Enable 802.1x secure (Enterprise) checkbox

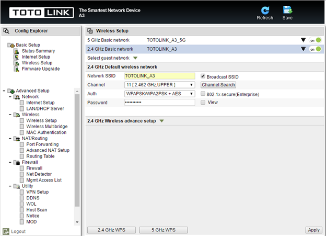coord(203,94)
